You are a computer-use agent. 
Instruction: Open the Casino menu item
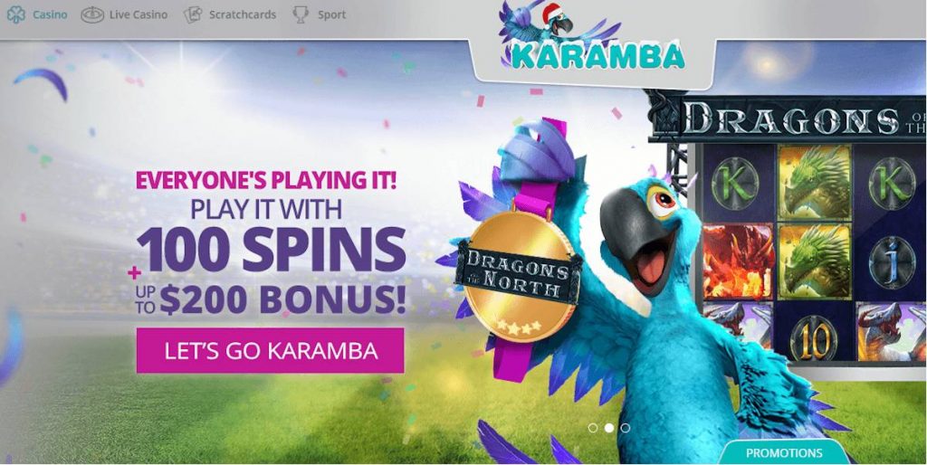coord(50,14)
